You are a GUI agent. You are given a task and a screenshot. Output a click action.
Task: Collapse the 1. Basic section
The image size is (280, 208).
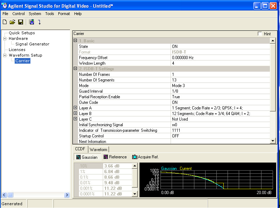coord(76,41)
